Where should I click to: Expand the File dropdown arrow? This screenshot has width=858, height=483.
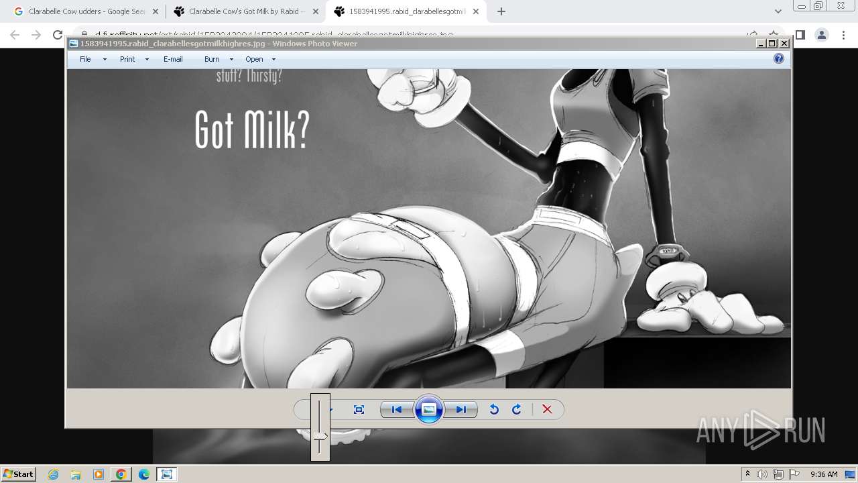pyautogui.click(x=105, y=60)
